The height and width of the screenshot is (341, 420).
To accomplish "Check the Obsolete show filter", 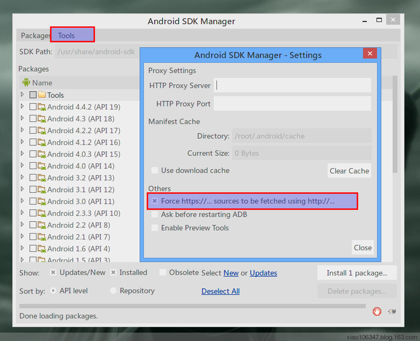I will coord(162,273).
